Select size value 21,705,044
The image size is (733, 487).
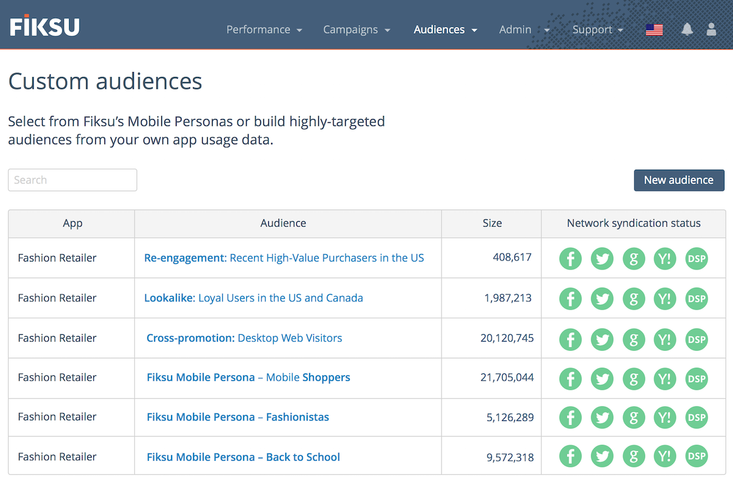[507, 378]
